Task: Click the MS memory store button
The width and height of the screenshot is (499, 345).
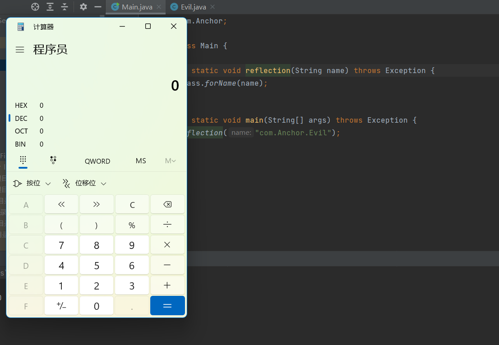Action: [x=141, y=161]
